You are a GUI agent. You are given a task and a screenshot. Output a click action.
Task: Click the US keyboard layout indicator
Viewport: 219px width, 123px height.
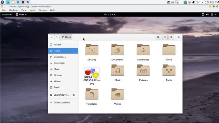(173, 2)
